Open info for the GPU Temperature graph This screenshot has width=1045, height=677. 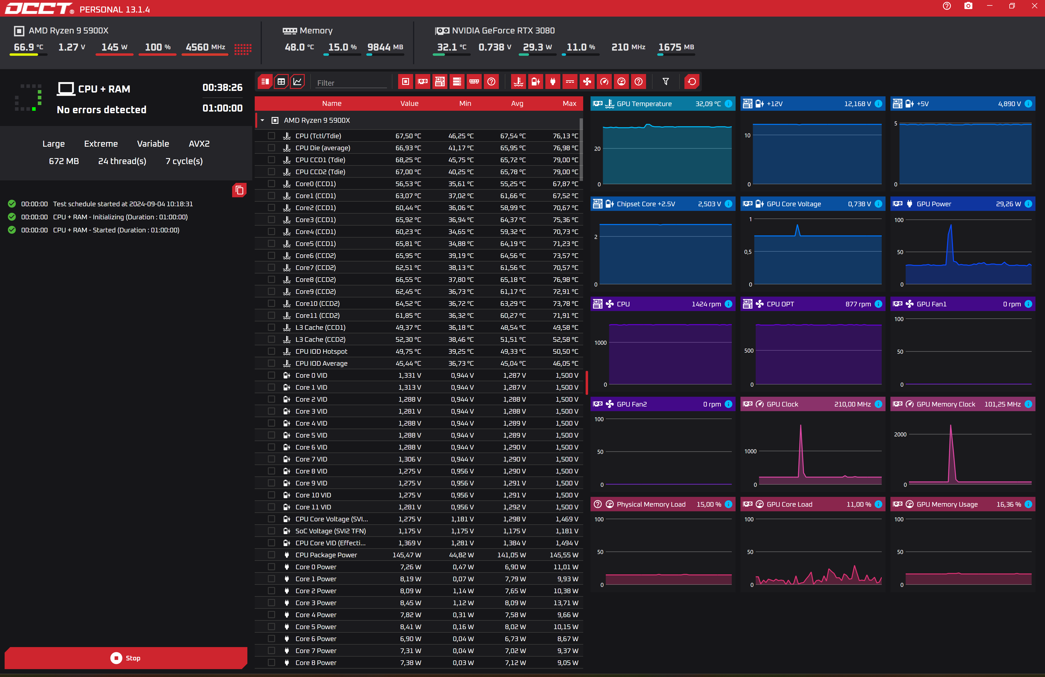[729, 104]
